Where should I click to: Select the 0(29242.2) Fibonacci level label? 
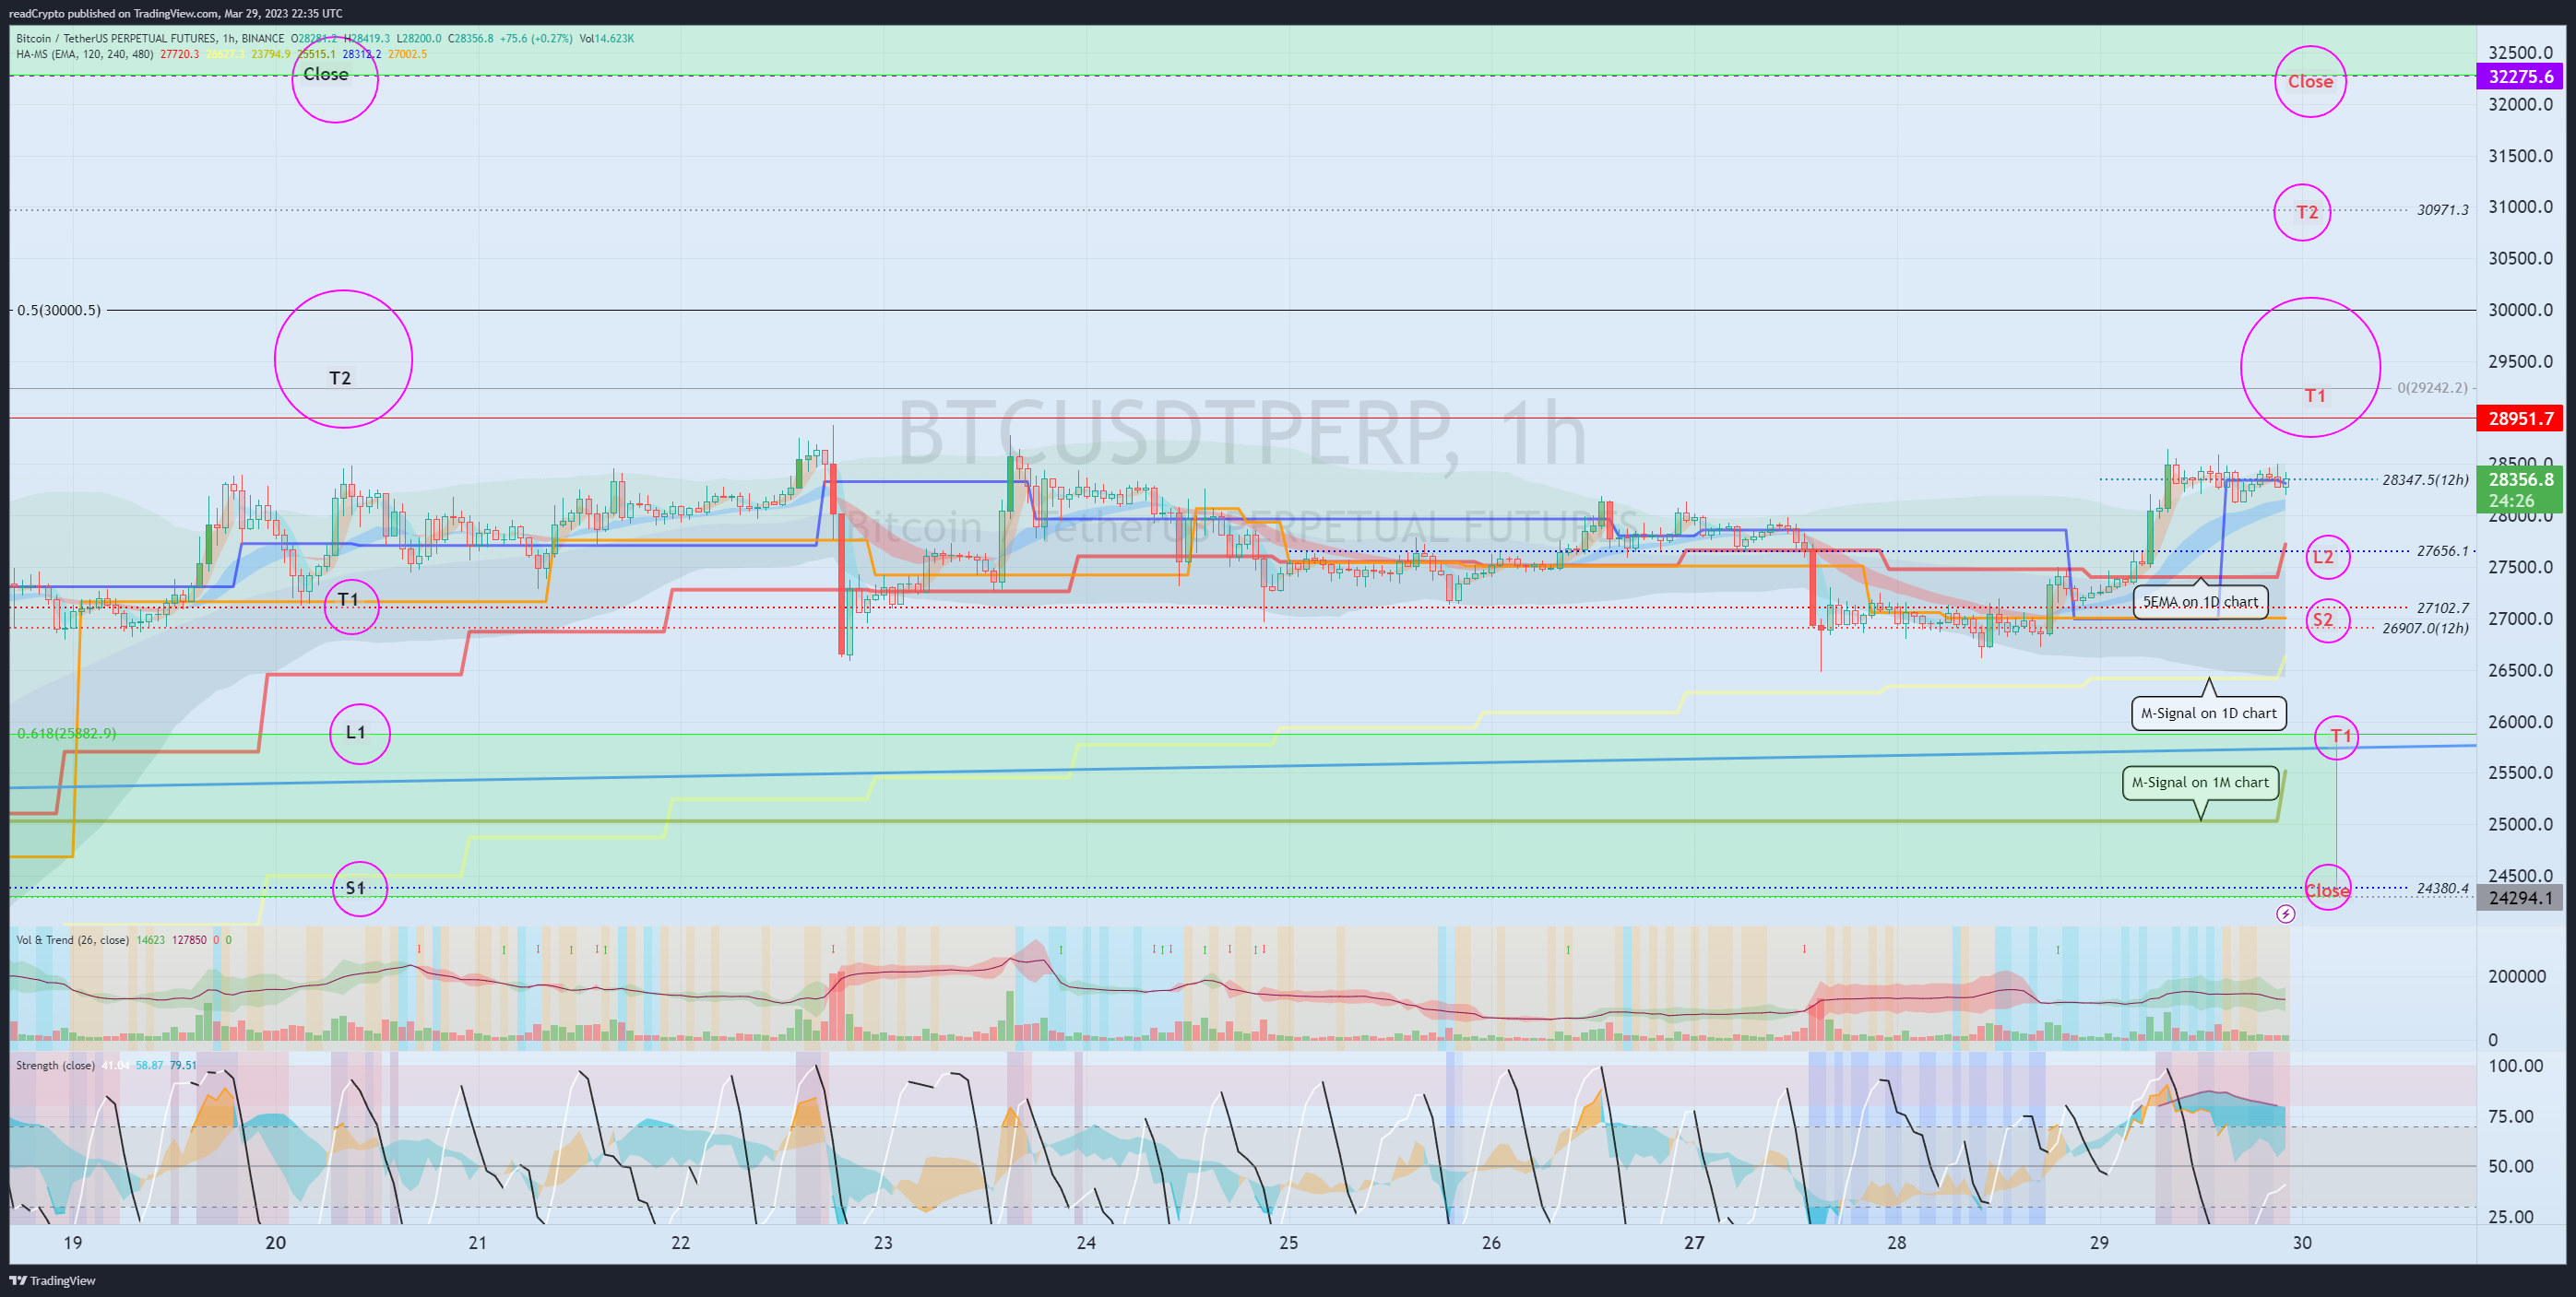point(2432,388)
